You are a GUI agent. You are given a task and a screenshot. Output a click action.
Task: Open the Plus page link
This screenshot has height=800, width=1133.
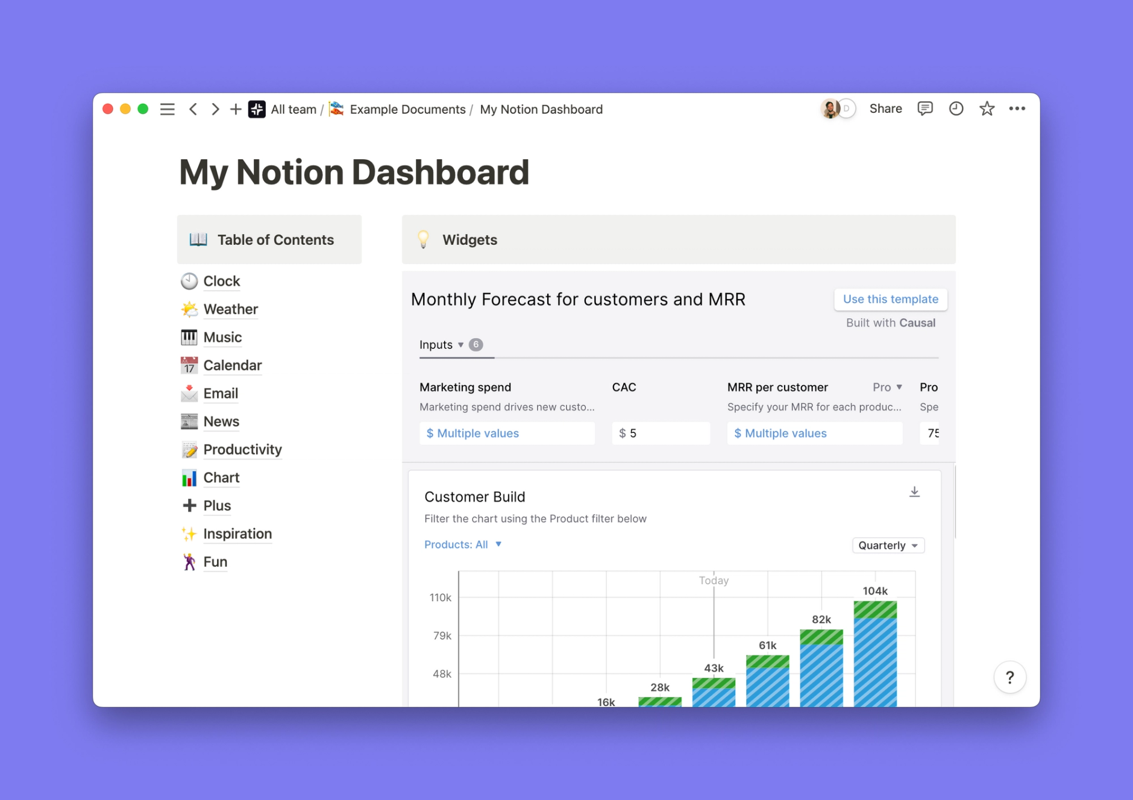pos(217,505)
